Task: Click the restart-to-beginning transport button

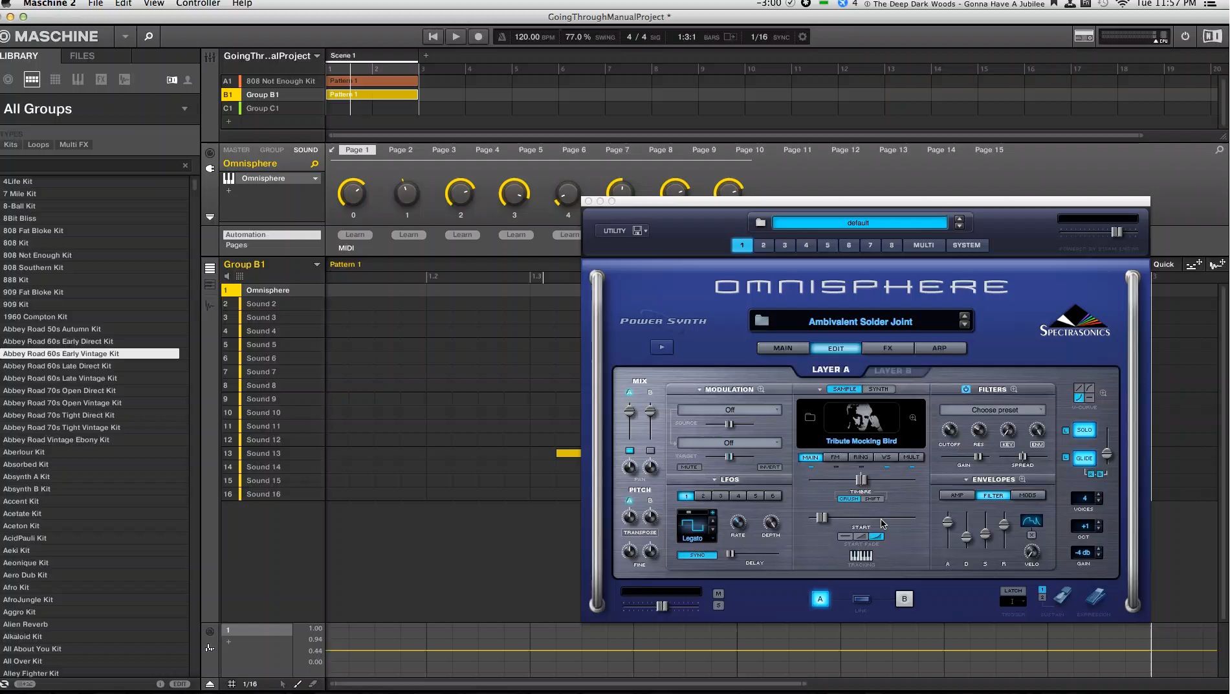Action: [433, 37]
